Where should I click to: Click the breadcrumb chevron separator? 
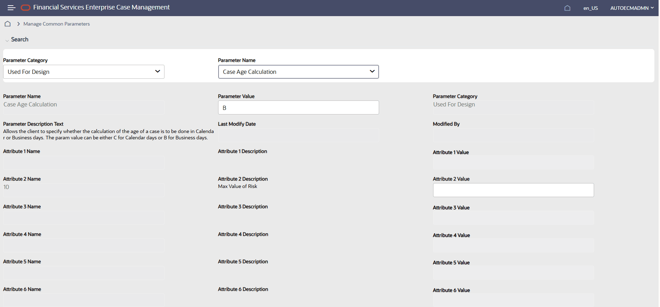click(x=18, y=24)
